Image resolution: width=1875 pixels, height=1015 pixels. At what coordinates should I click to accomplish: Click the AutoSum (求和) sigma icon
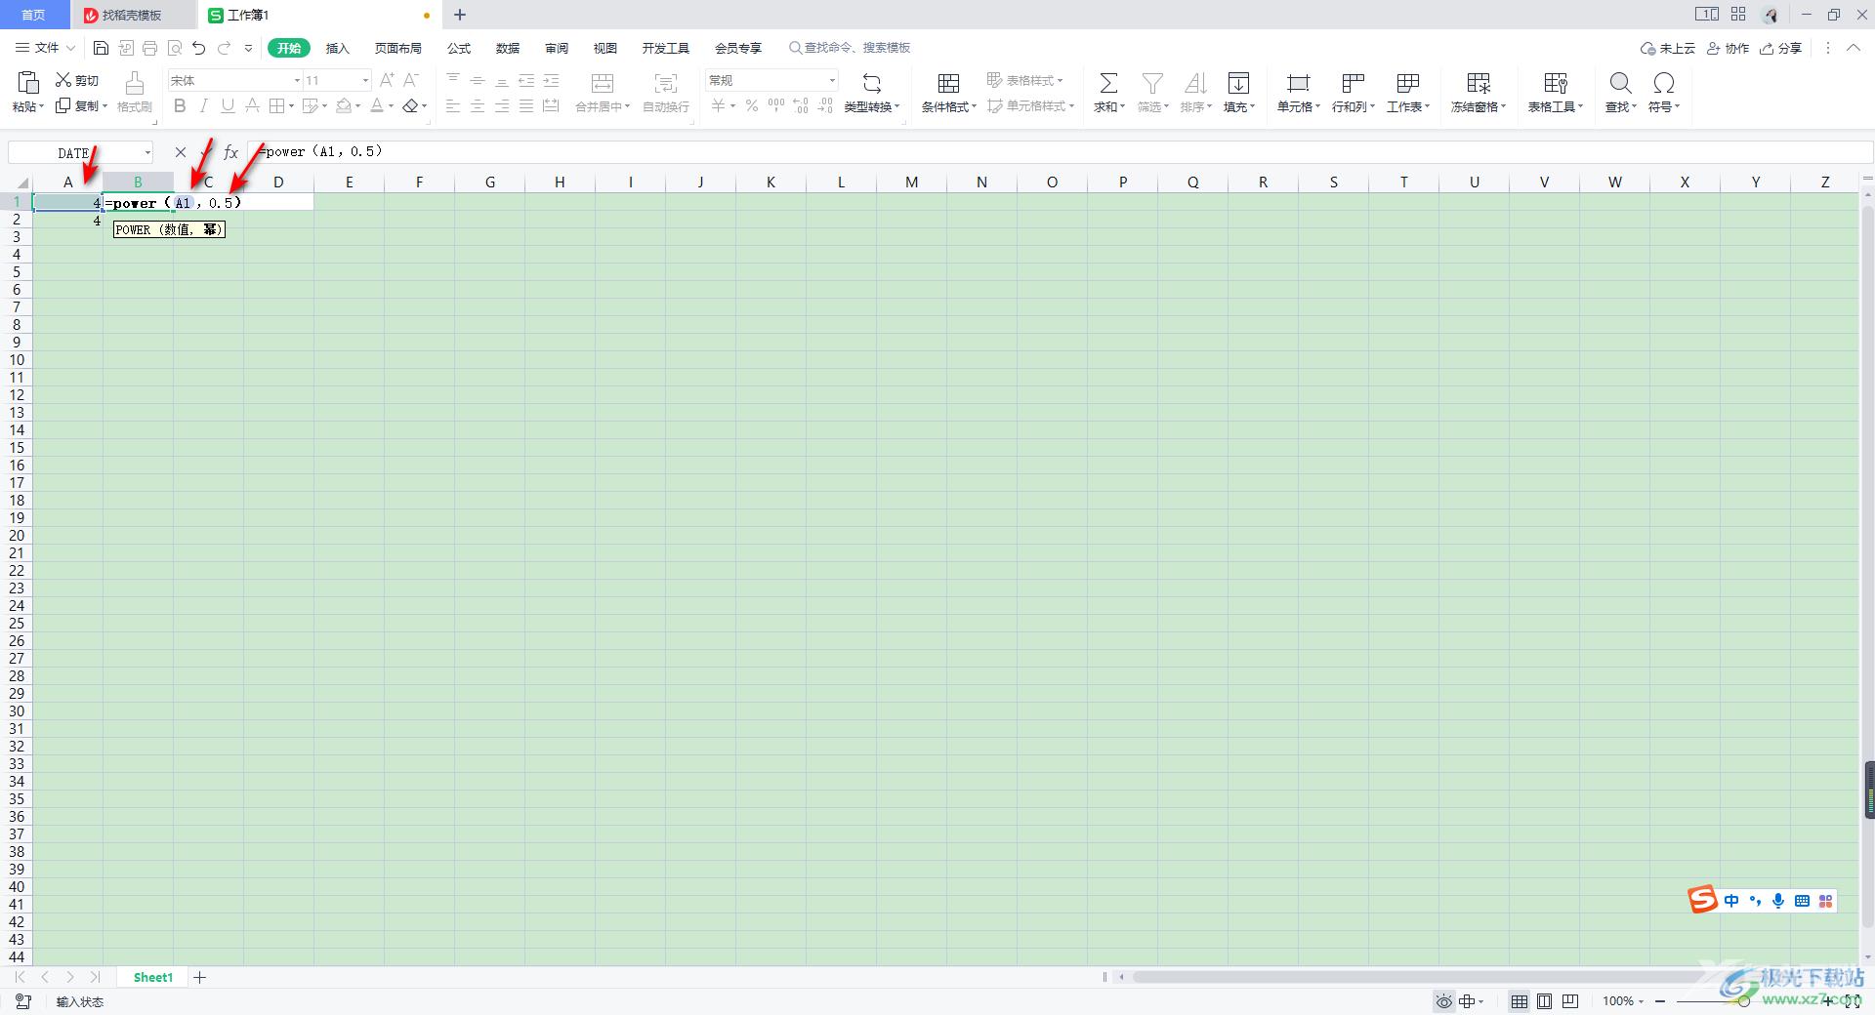coord(1108,83)
